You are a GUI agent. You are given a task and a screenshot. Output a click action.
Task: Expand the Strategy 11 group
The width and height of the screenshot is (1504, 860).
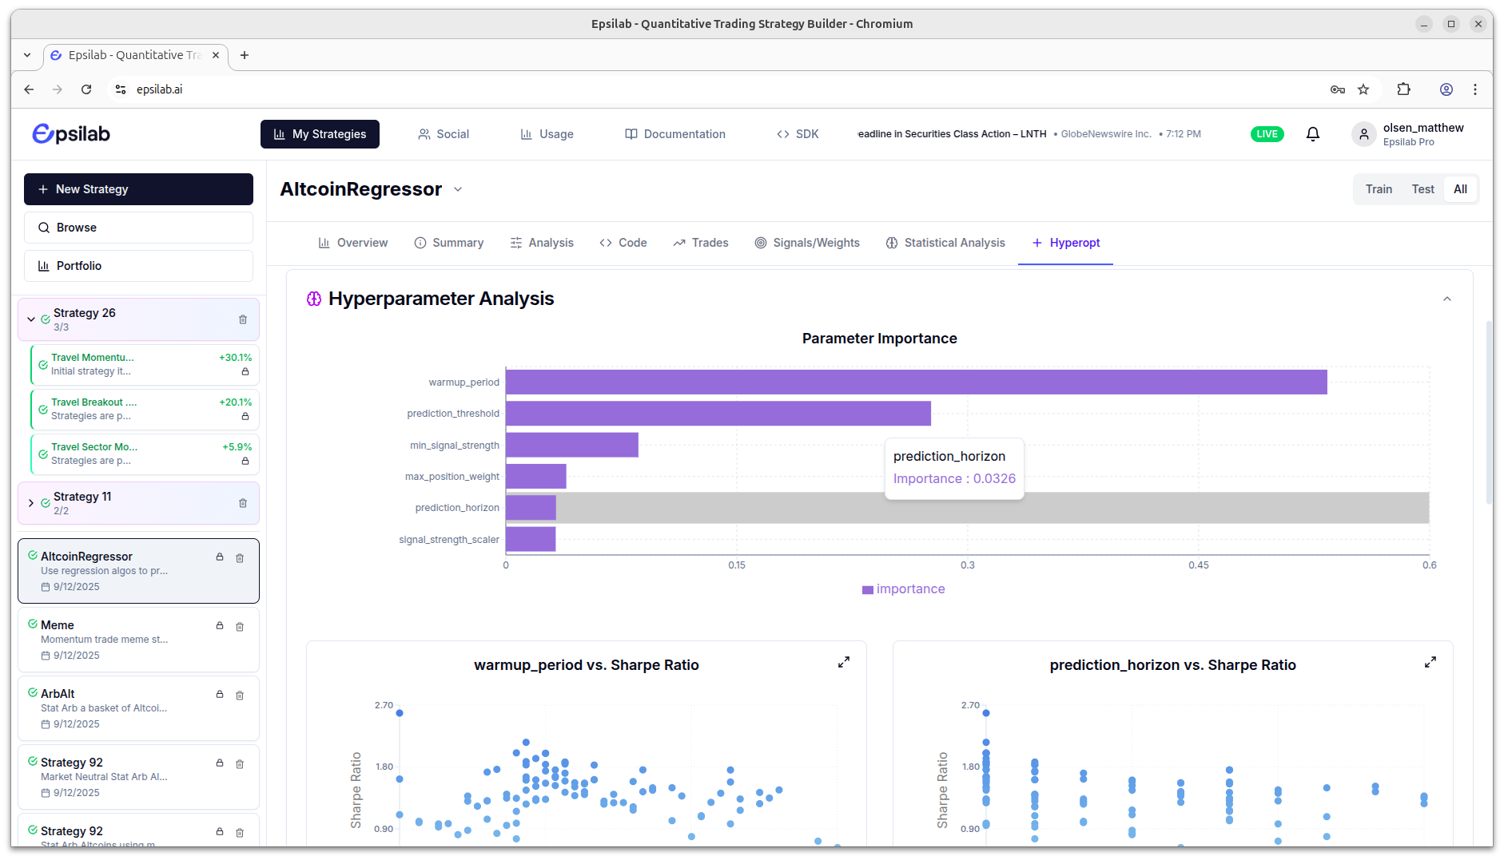(x=31, y=503)
